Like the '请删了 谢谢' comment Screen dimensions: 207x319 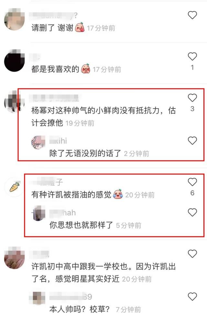coord(192,15)
